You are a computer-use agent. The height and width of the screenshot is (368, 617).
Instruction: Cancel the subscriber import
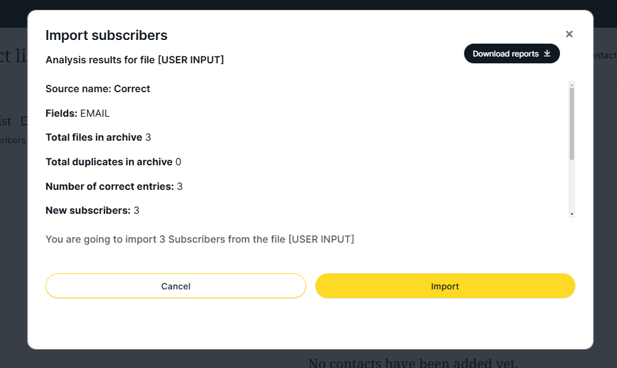(x=176, y=286)
